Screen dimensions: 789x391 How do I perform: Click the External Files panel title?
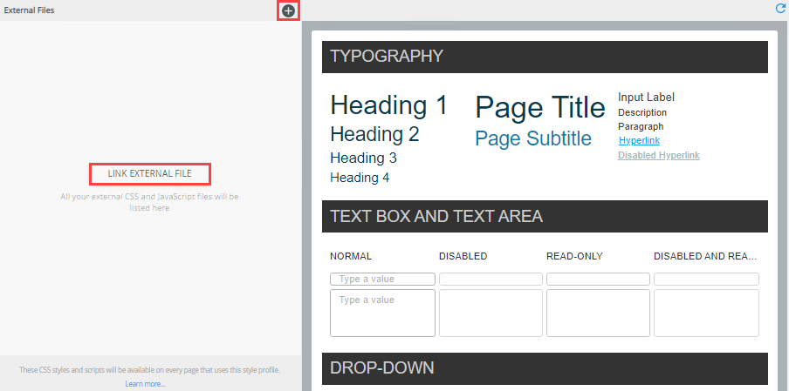click(x=29, y=10)
